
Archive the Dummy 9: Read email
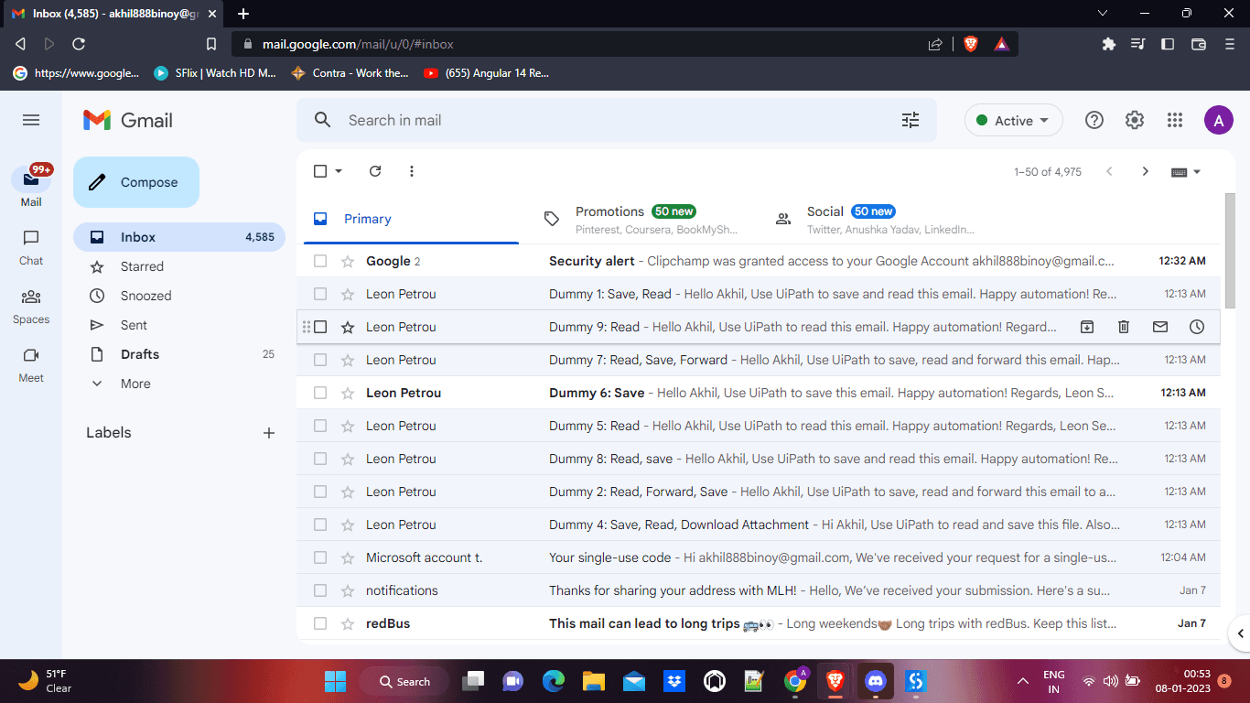coord(1087,327)
